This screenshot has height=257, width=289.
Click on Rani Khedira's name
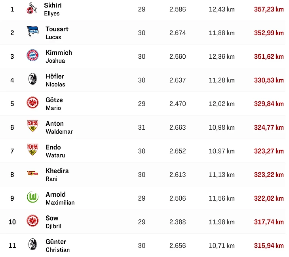tap(57, 174)
